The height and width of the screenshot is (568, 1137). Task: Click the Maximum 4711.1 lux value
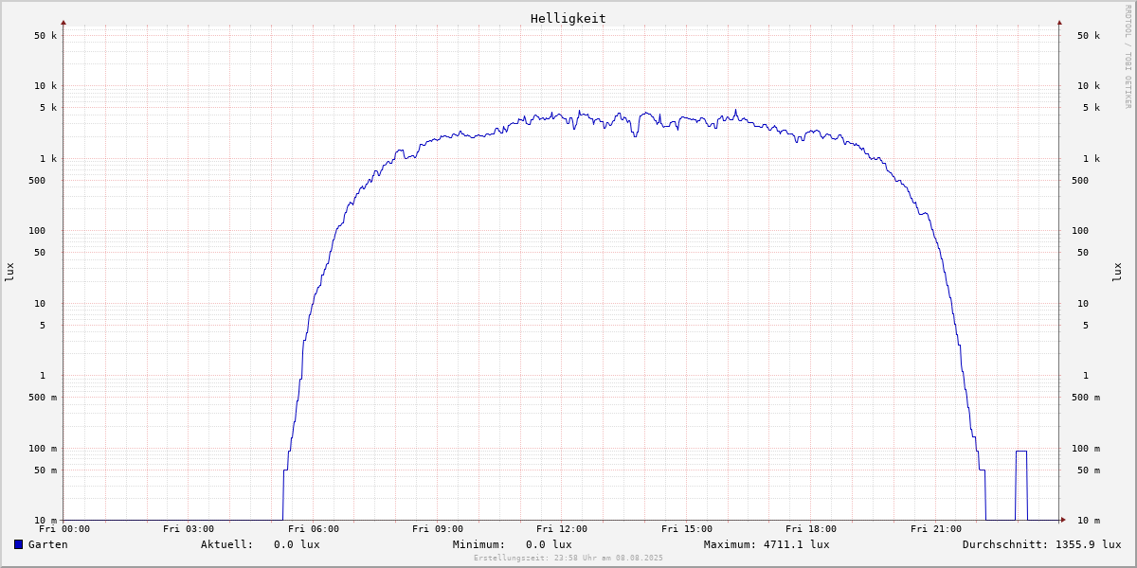tap(796, 544)
